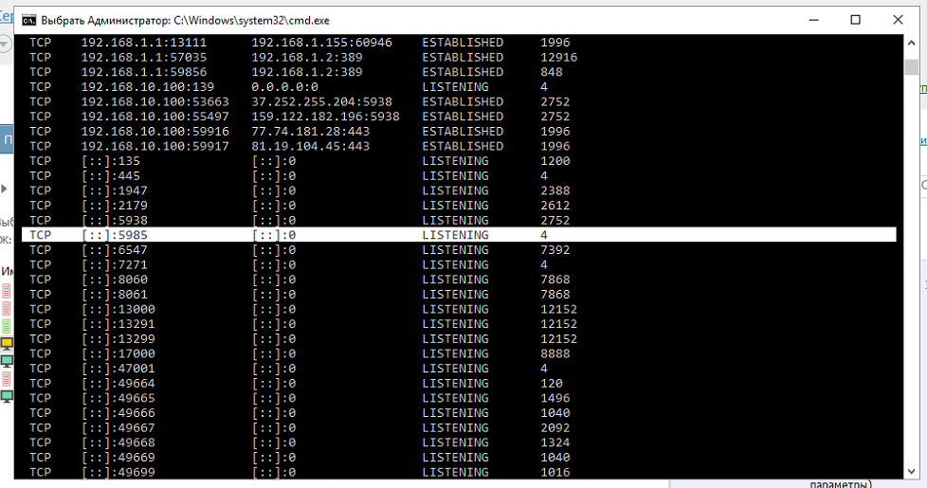Open the cmd.exe title bar system icon
The height and width of the screenshot is (488, 927).
pyautogui.click(x=28, y=20)
